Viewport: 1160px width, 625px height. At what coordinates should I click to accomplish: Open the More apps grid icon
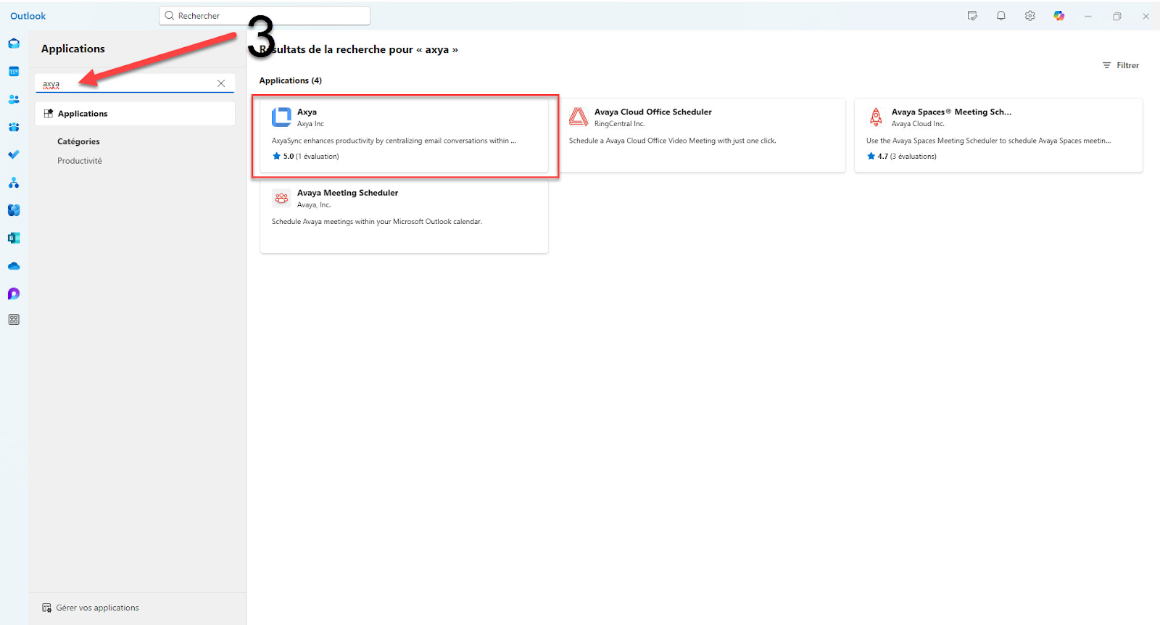coord(14,320)
